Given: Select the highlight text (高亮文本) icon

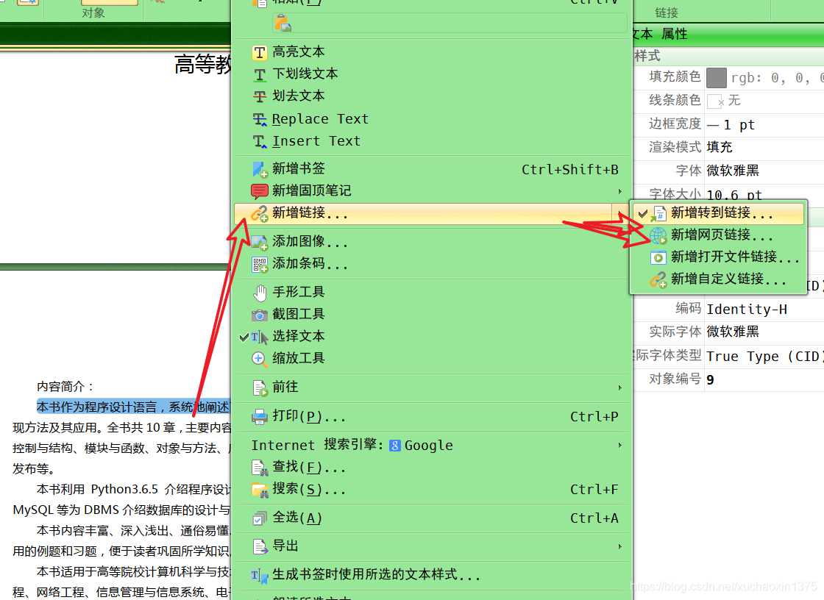Looking at the screenshot, I should coord(260,52).
